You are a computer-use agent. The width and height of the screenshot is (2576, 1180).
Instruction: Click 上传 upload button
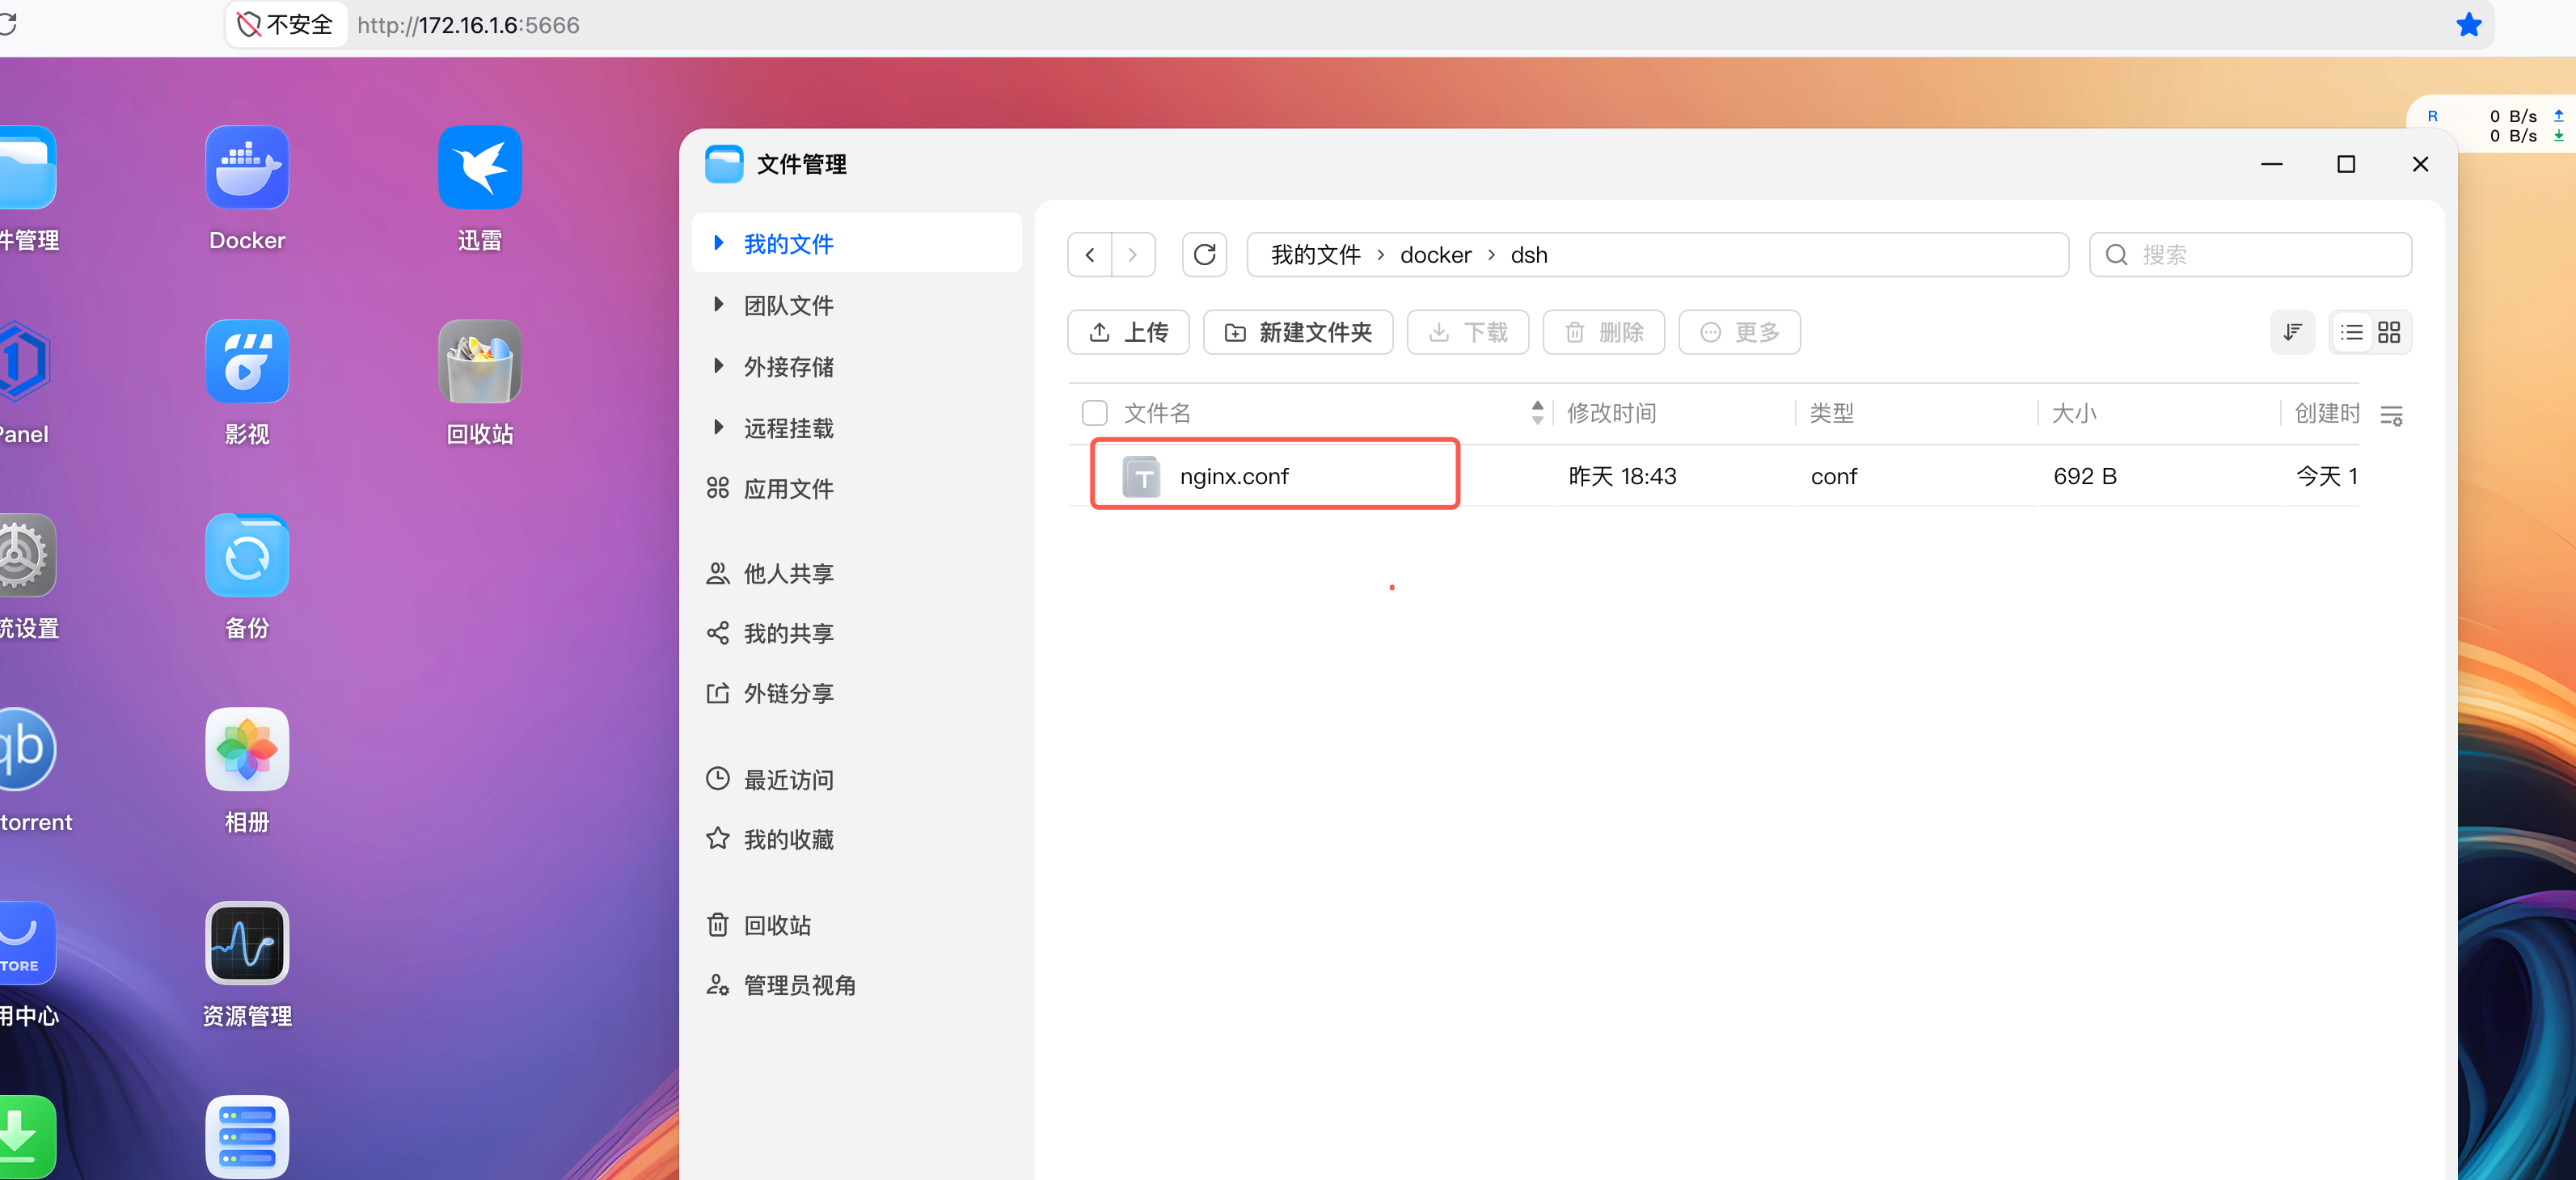tap(1128, 332)
